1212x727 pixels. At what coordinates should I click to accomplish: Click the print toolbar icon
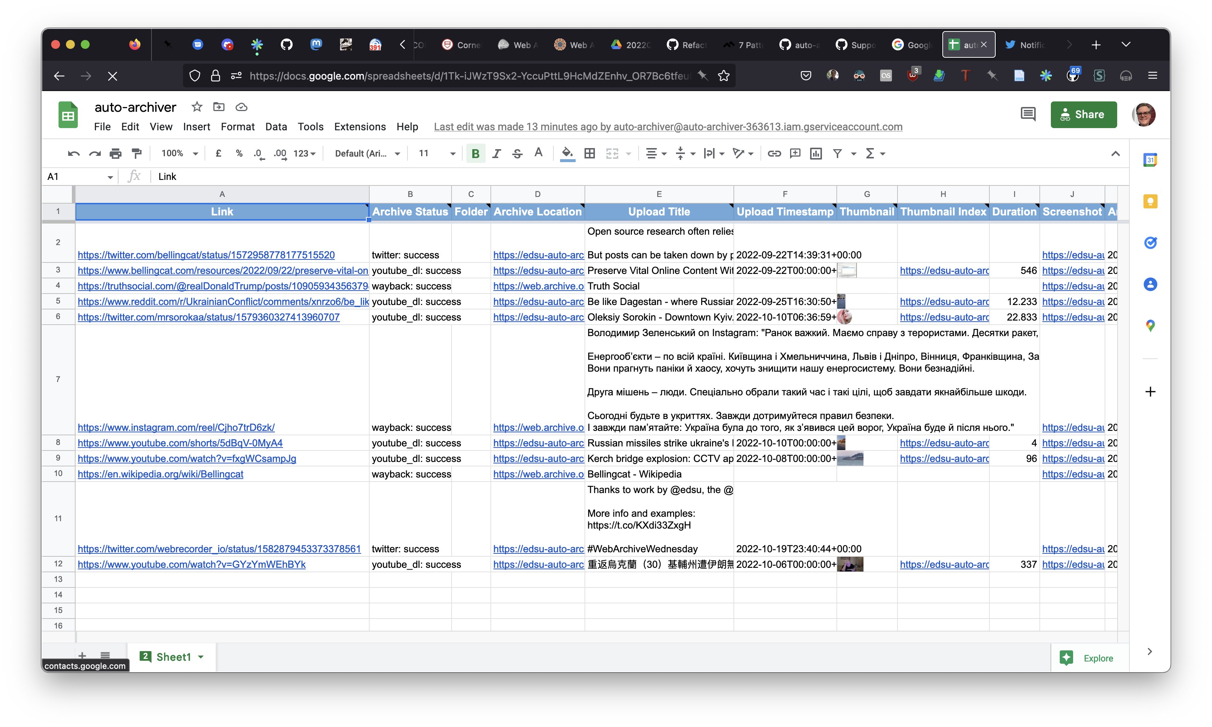tap(115, 153)
